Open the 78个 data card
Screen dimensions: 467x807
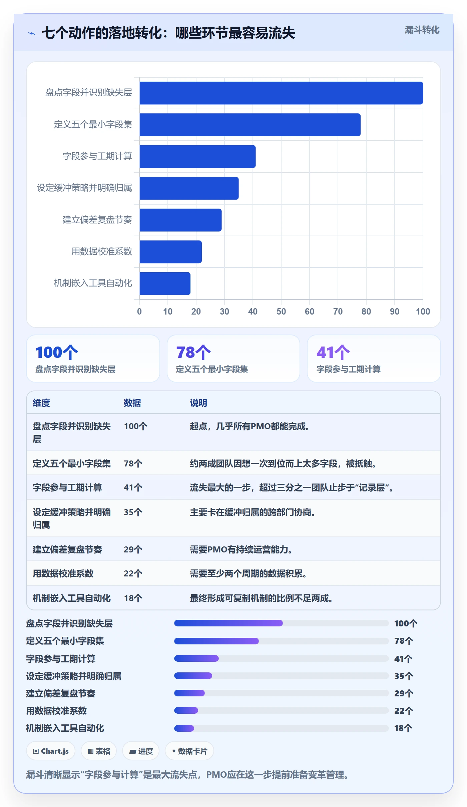pyautogui.click(x=233, y=359)
